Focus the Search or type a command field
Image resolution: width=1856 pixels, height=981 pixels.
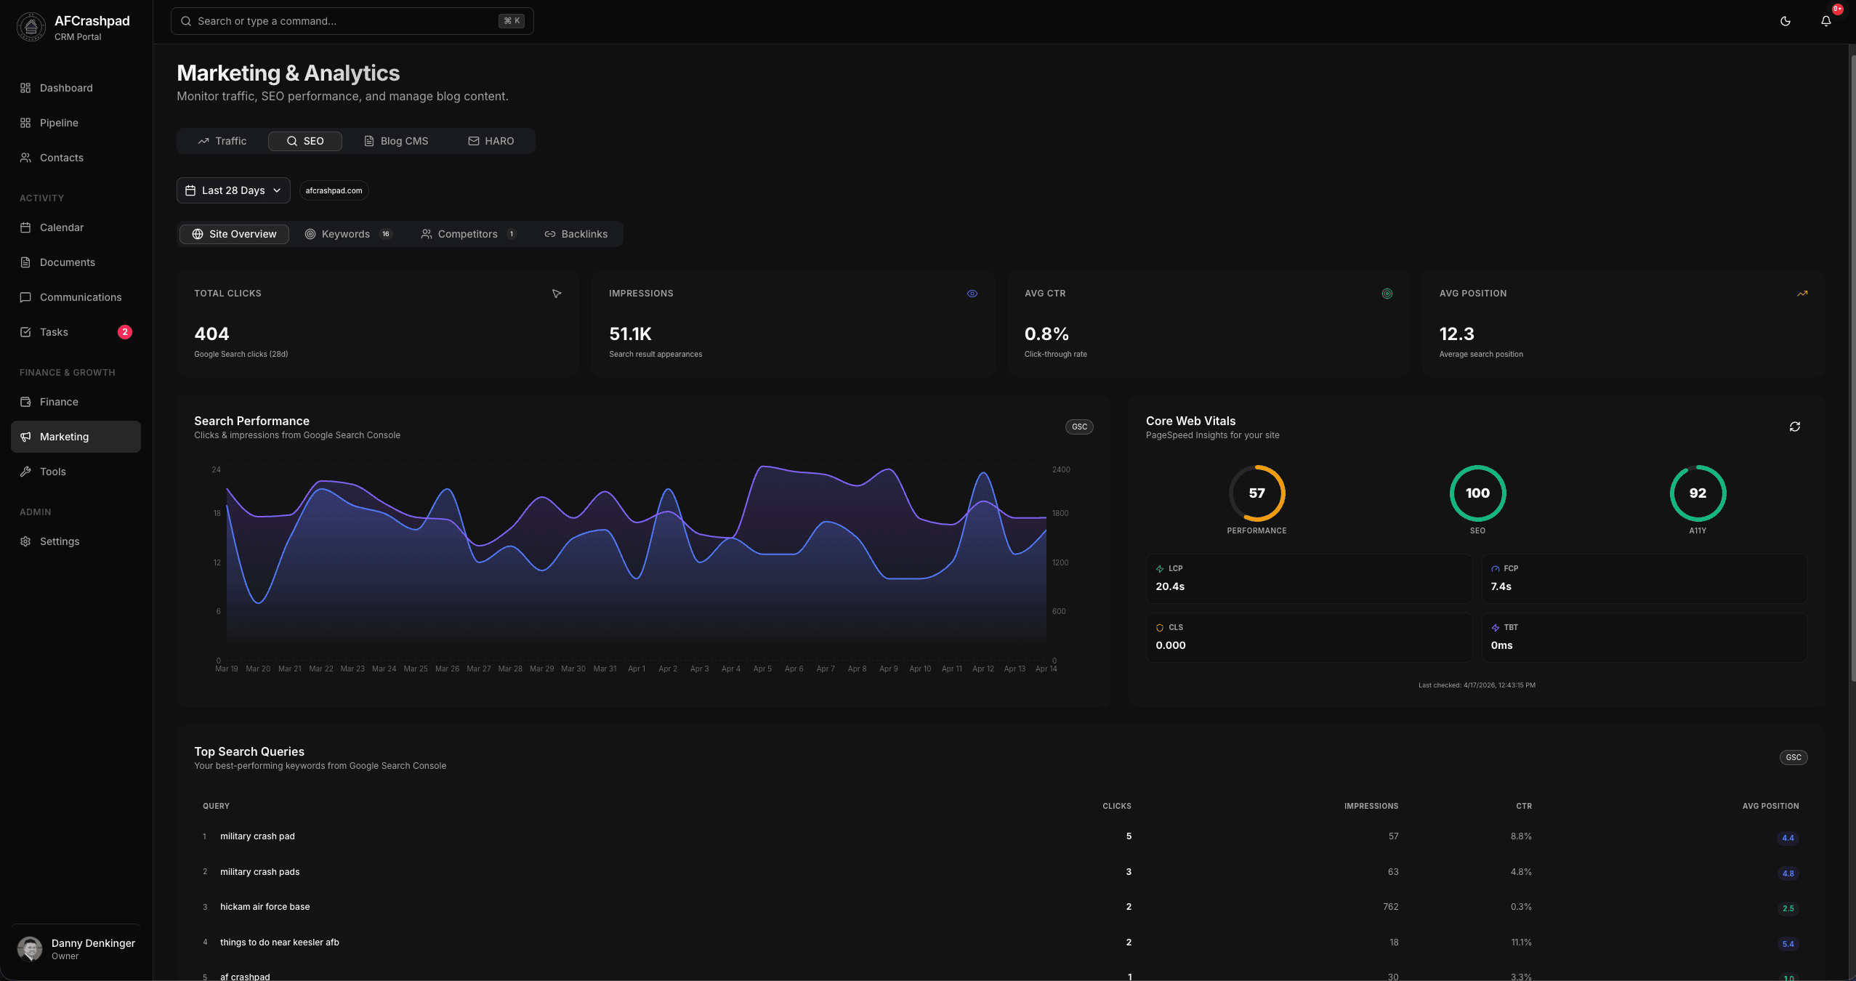[x=352, y=21]
